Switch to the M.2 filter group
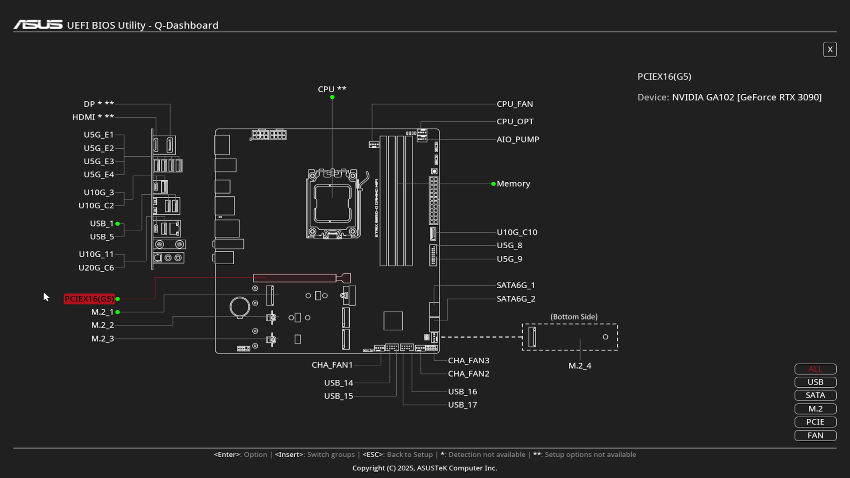This screenshot has height=478, width=850. (x=815, y=409)
